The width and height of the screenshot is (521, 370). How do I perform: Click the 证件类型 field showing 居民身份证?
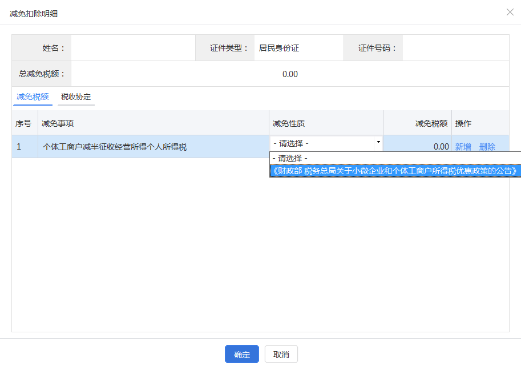tap(298, 48)
